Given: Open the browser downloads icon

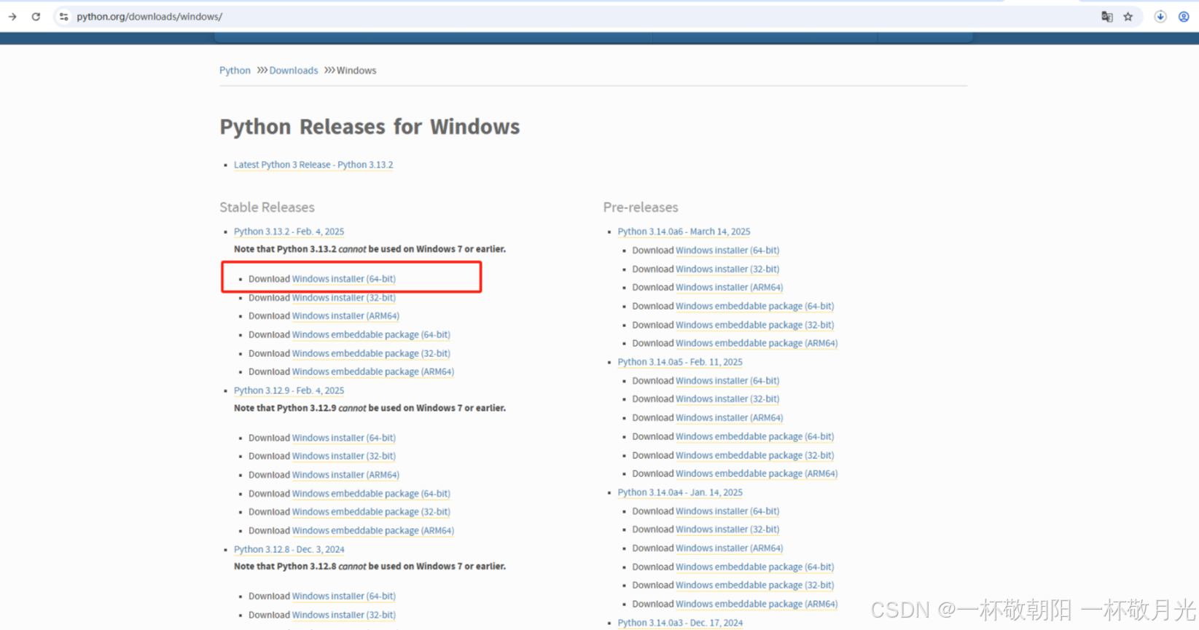Looking at the screenshot, I should click(x=1160, y=17).
